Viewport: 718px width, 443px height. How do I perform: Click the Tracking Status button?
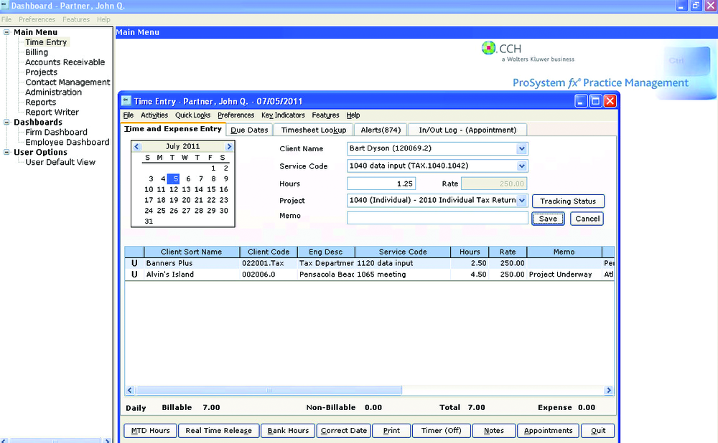[x=568, y=201]
